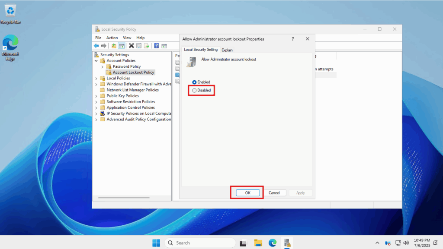Expand the Password Policy tree node

point(102,66)
